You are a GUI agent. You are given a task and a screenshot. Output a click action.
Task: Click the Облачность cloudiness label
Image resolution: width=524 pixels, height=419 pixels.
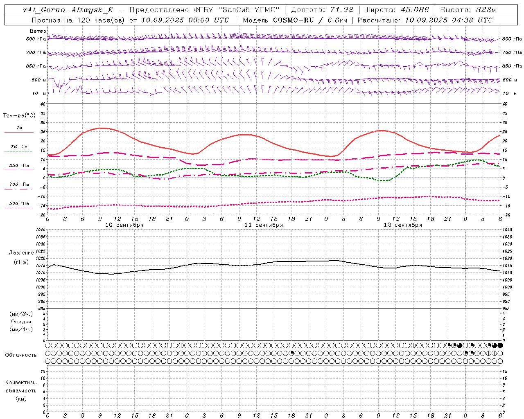(21, 355)
